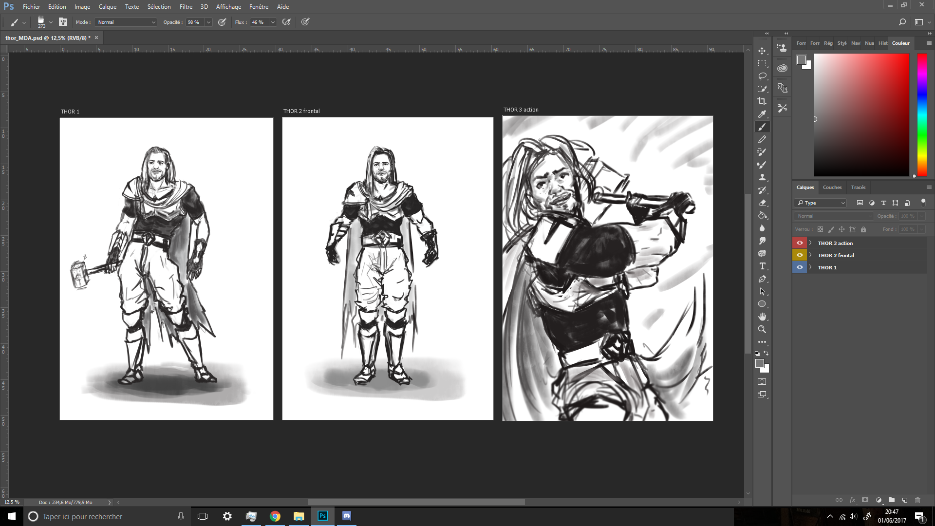
Task: Enable the transparent pixels lock
Action: (821, 229)
